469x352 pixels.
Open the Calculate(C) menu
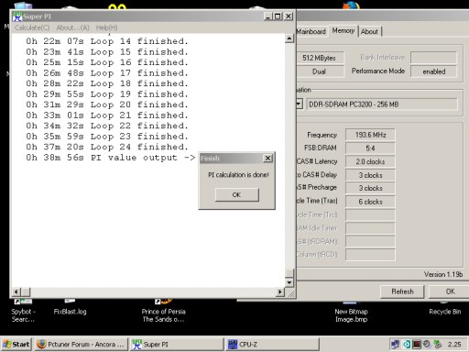point(32,27)
